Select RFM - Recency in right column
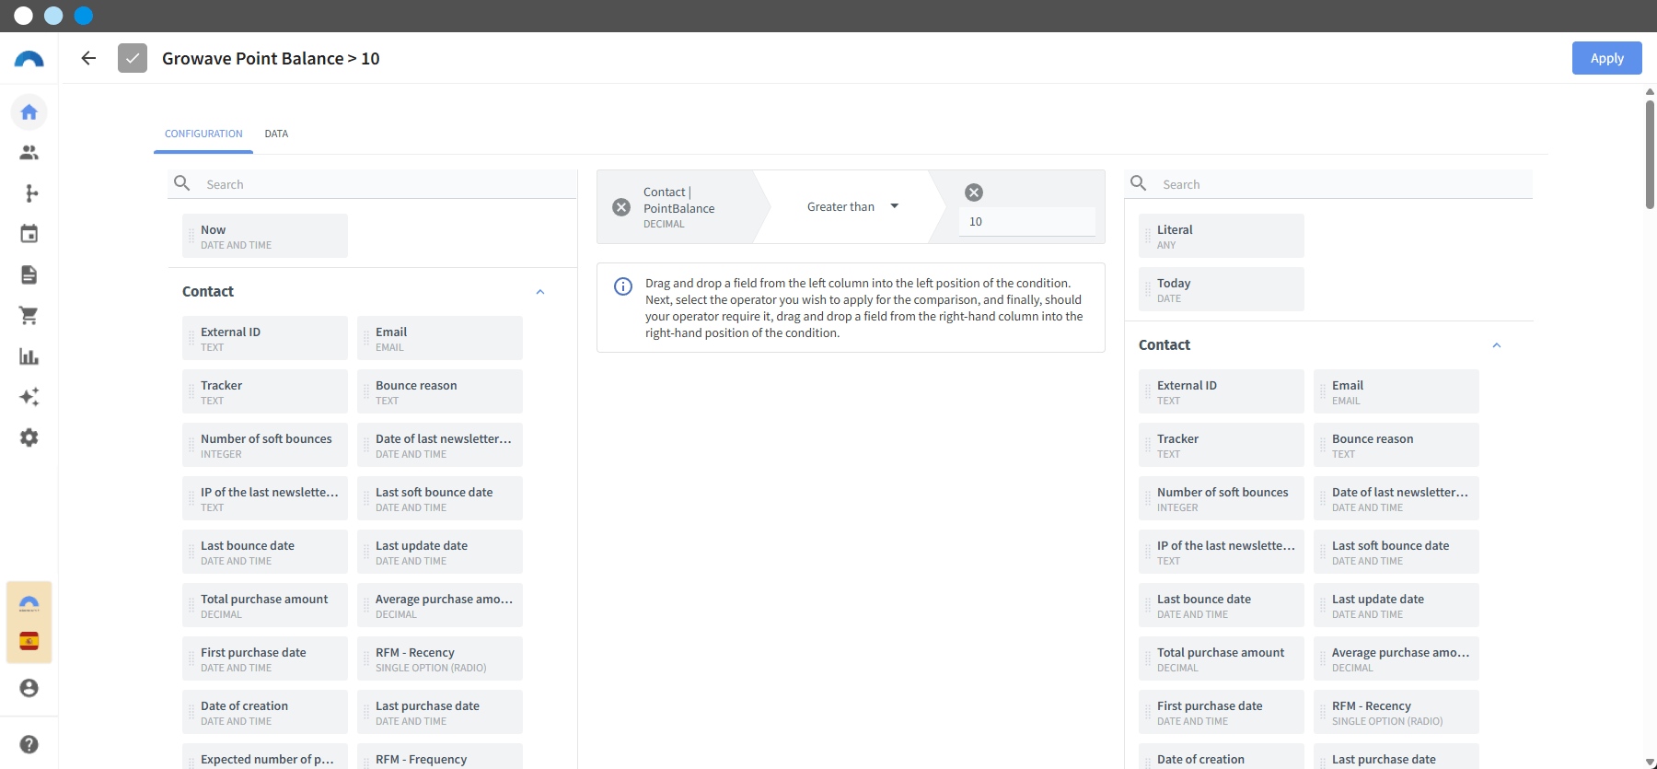This screenshot has height=769, width=1657. pyautogui.click(x=1396, y=712)
